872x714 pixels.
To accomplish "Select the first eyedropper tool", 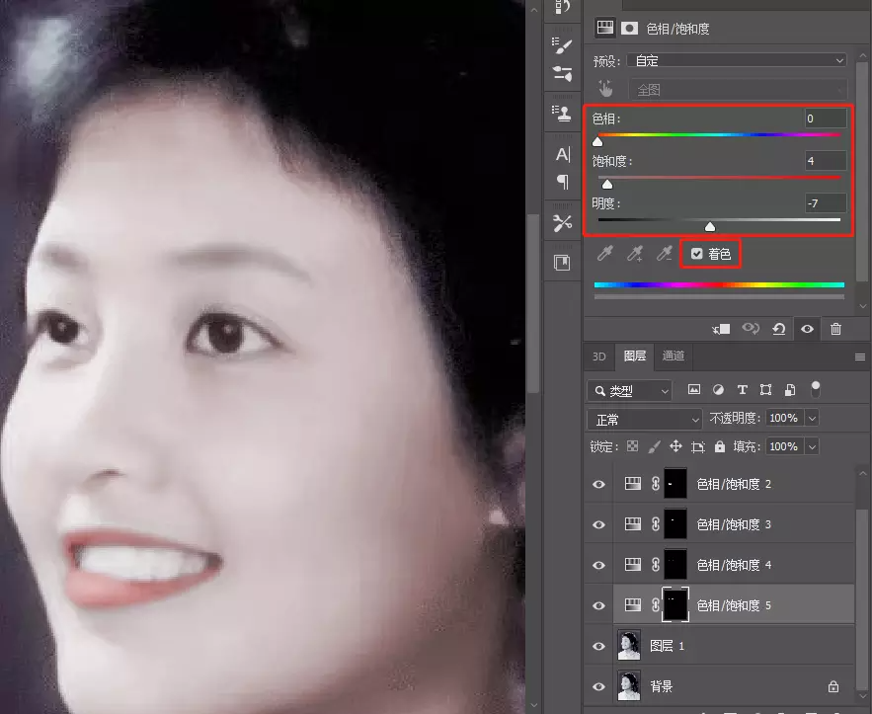I will coord(604,254).
